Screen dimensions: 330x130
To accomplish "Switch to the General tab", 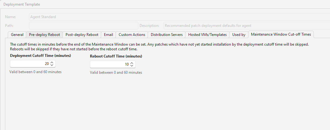I will [17, 35].
